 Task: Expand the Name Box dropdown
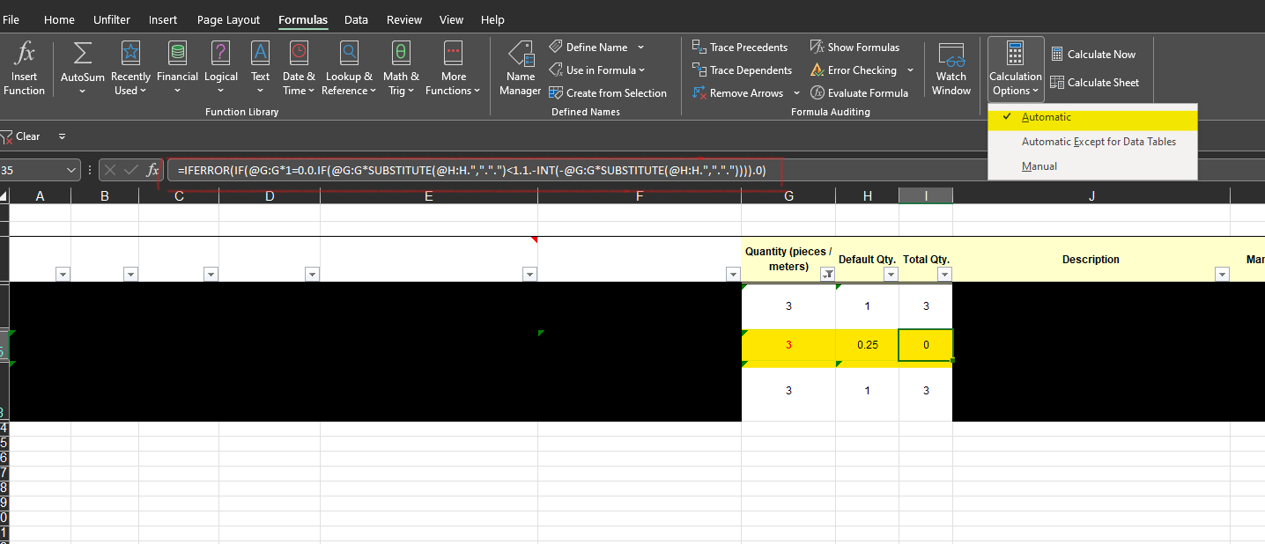tap(71, 170)
